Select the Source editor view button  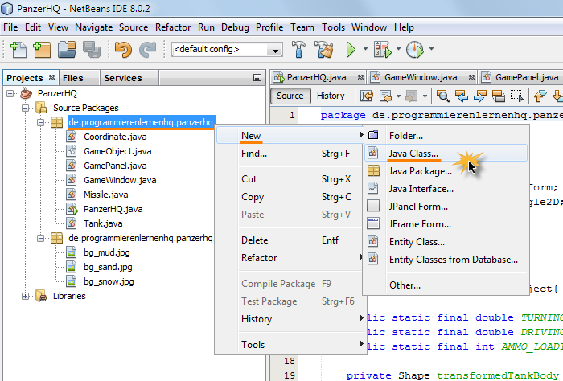click(290, 96)
